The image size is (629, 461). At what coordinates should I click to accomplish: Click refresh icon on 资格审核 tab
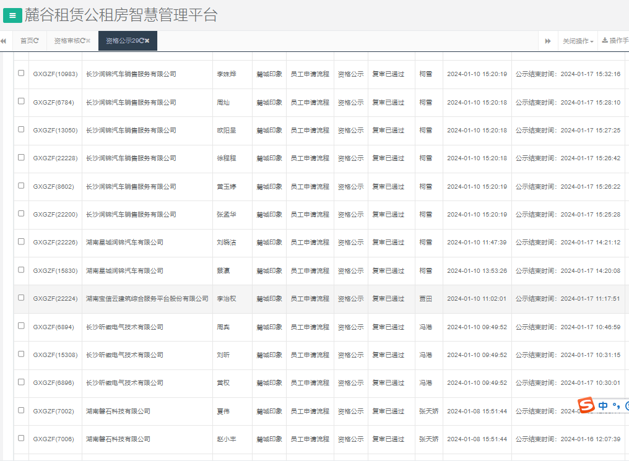pyautogui.click(x=82, y=41)
